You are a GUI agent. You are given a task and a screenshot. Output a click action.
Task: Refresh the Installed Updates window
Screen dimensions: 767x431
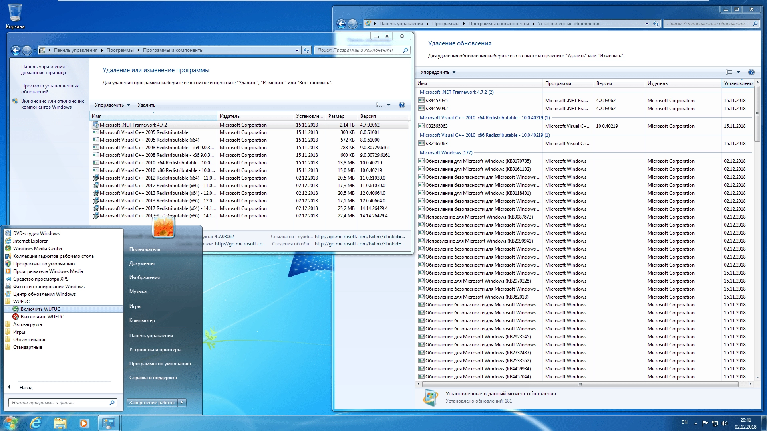pyautogui.click(x=656, y=24)
